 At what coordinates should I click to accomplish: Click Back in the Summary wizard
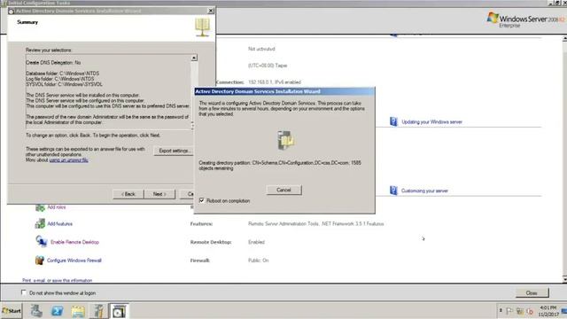tap(128, 194)
